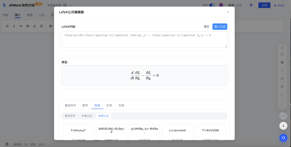The height and width of the screenshot is (147, 291).
Task: Click the 段落数: 32 status text
Action: click(20, 144)
